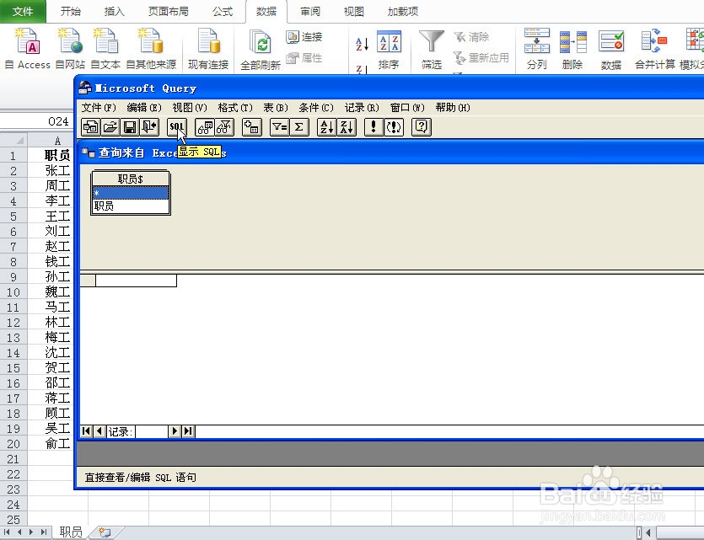Image resolution: width=704 pixels, height=540 pixels.
Task: Click Return Data to Excel icon
Action: pos(149,127)
